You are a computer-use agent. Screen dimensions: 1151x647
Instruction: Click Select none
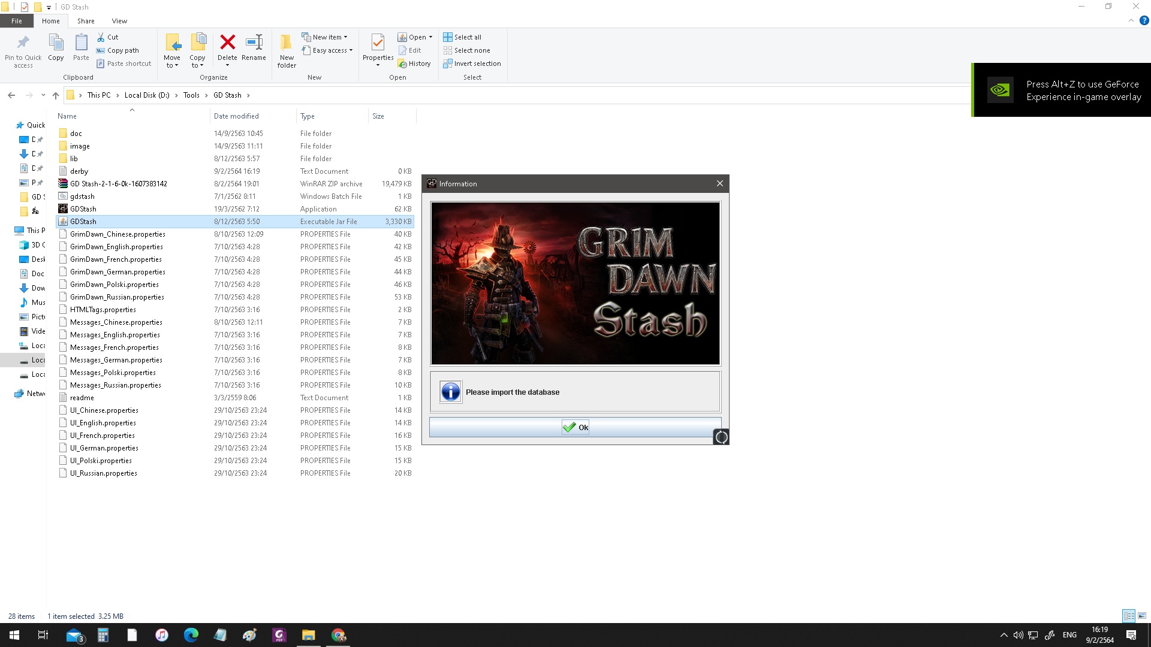point(466,50)
